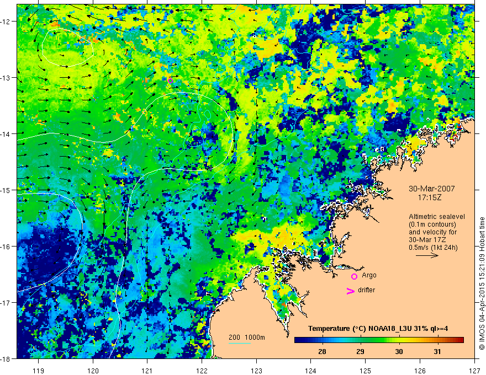The height and width of the screenshot is (375, 486).
Task: Click the latitude axis label -16
Action: [6, 247]
